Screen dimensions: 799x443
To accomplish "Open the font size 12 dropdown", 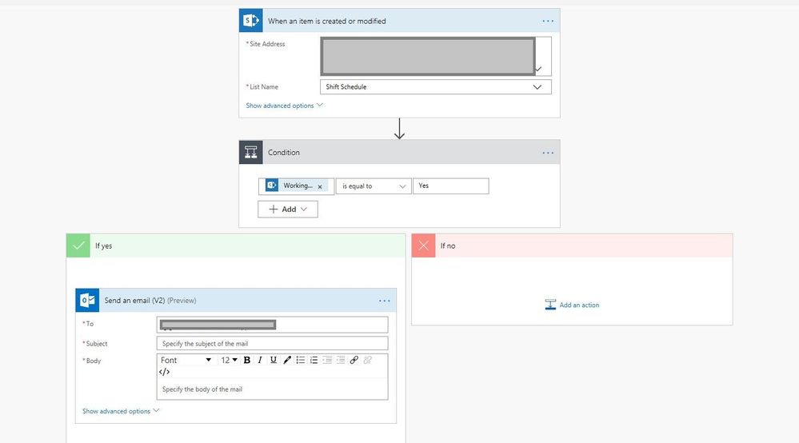I will [229, 360].
